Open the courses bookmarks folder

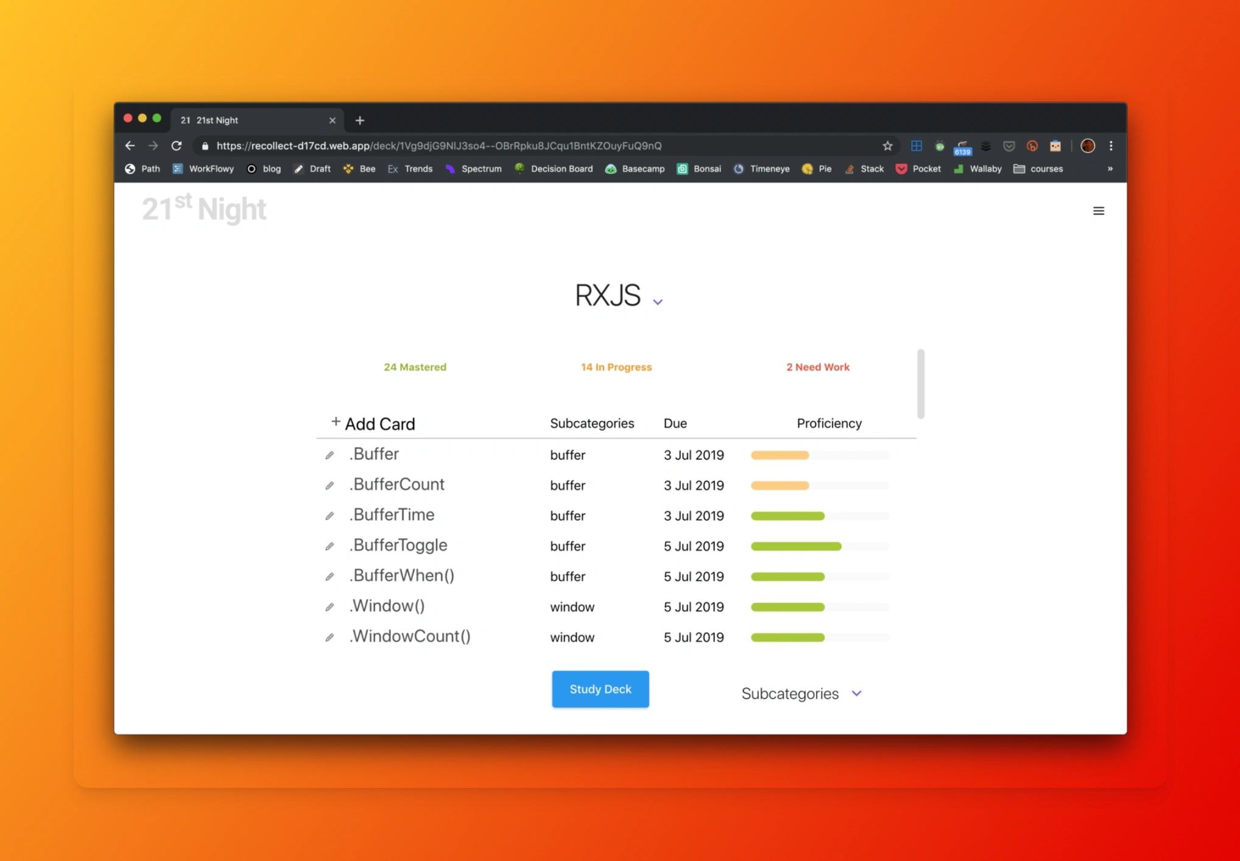pyautogui.click(x=1038, y=169)
